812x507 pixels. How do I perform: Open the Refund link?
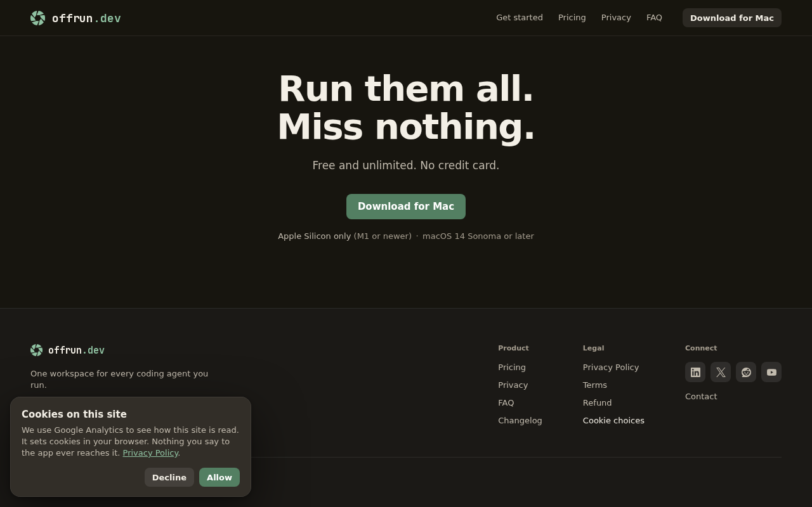pyautogui.click(x=598, y=402)
